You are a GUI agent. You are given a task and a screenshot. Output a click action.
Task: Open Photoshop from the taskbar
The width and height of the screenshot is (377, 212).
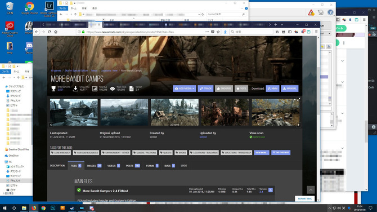pyautogui.click(x=53, y=208)
